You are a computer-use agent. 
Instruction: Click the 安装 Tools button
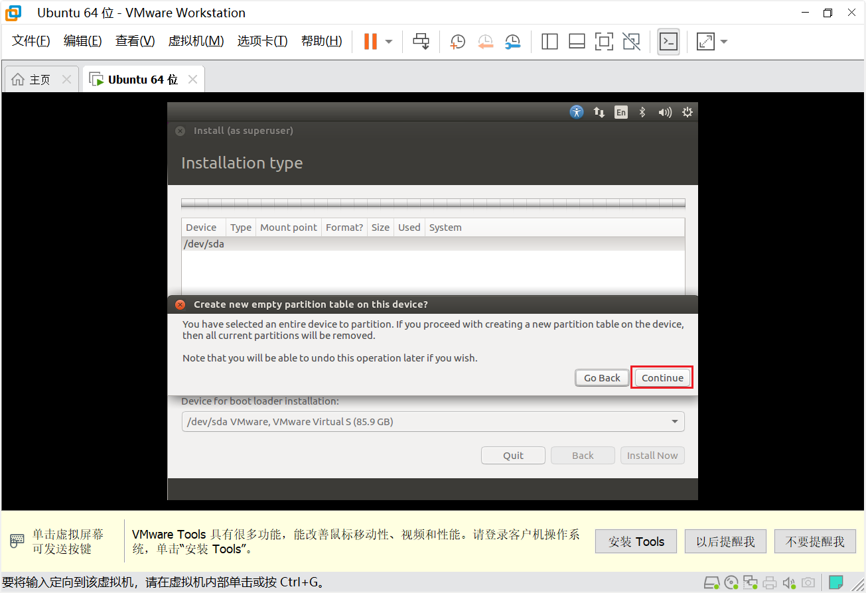pos(636,541)
